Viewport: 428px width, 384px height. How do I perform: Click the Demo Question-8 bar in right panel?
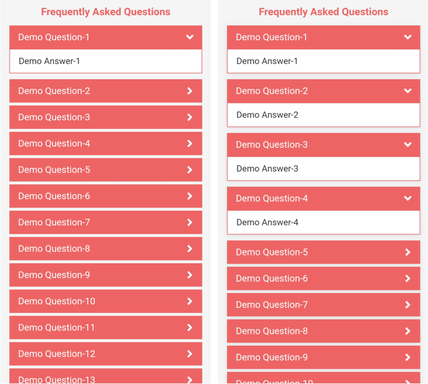(x=324, y=331)
